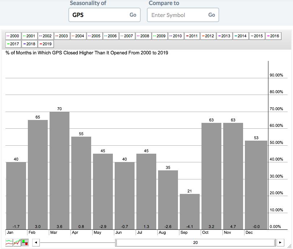The image size is (293, 249).
Task: Click the Sep month axis label
Action: click(184, 233)
